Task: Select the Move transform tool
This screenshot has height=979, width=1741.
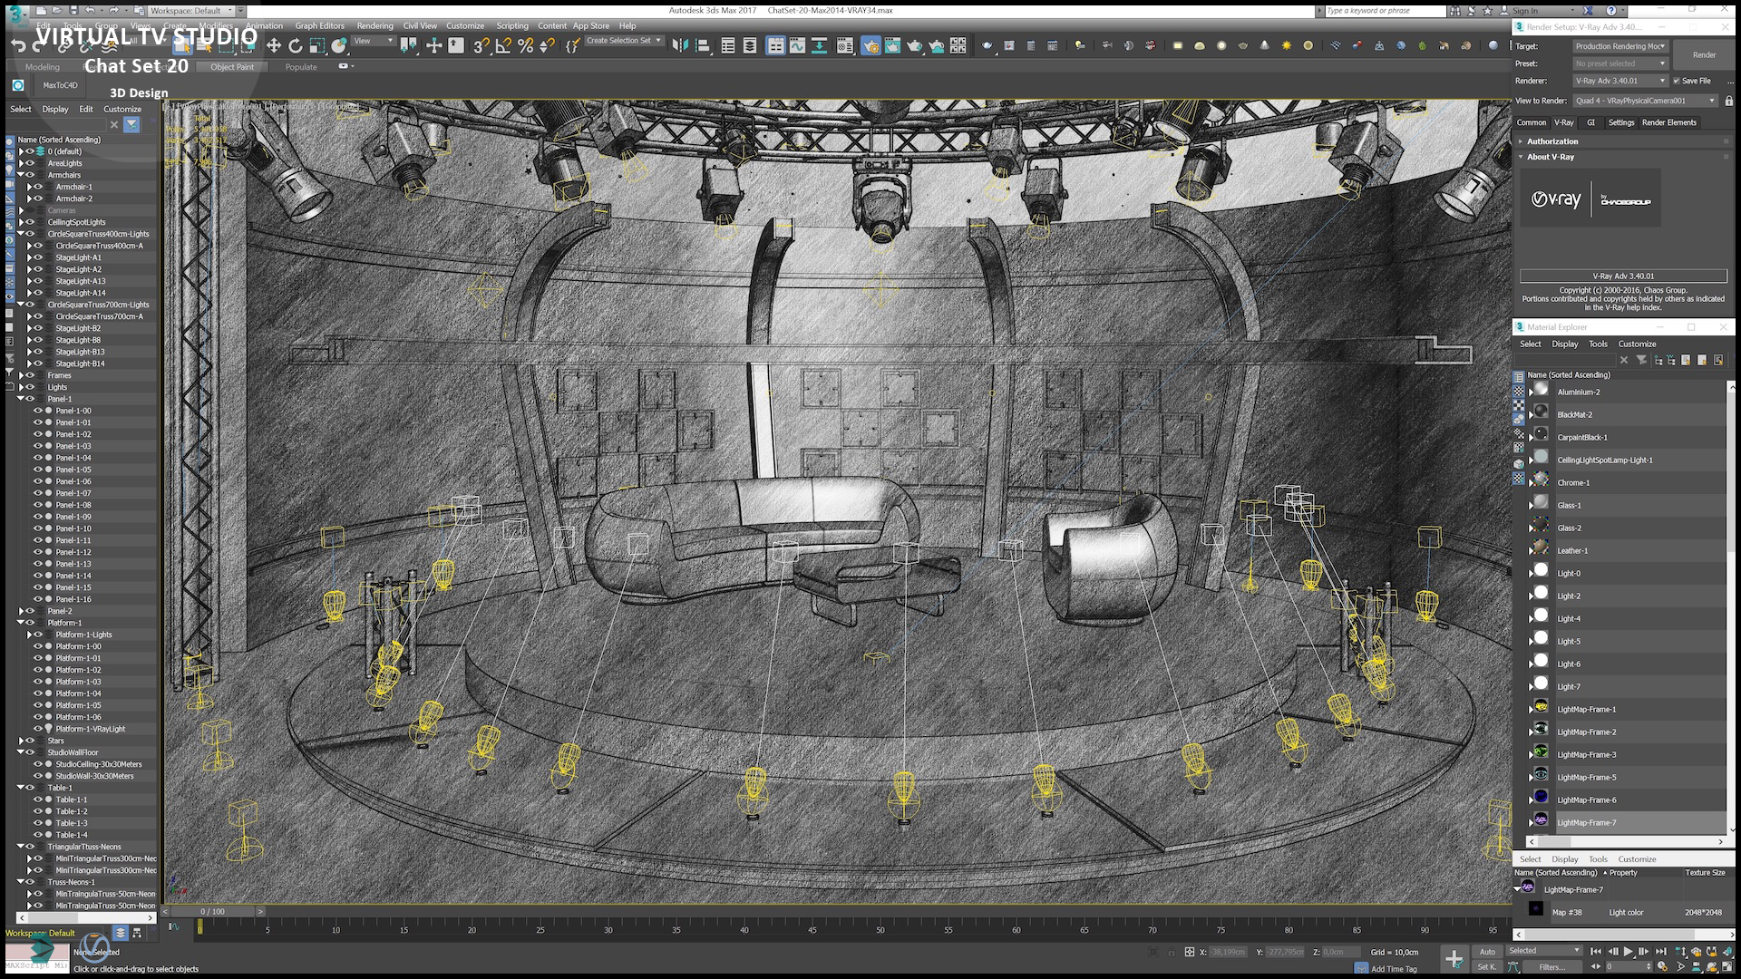Action: [x=273, y=45]
